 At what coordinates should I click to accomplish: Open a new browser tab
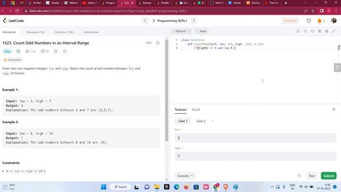[x=286, y=3]
